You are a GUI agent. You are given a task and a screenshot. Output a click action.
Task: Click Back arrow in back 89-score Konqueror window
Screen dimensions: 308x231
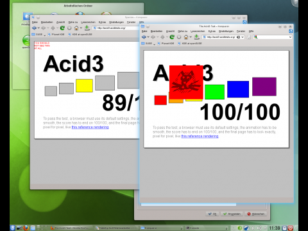(34, 28)
